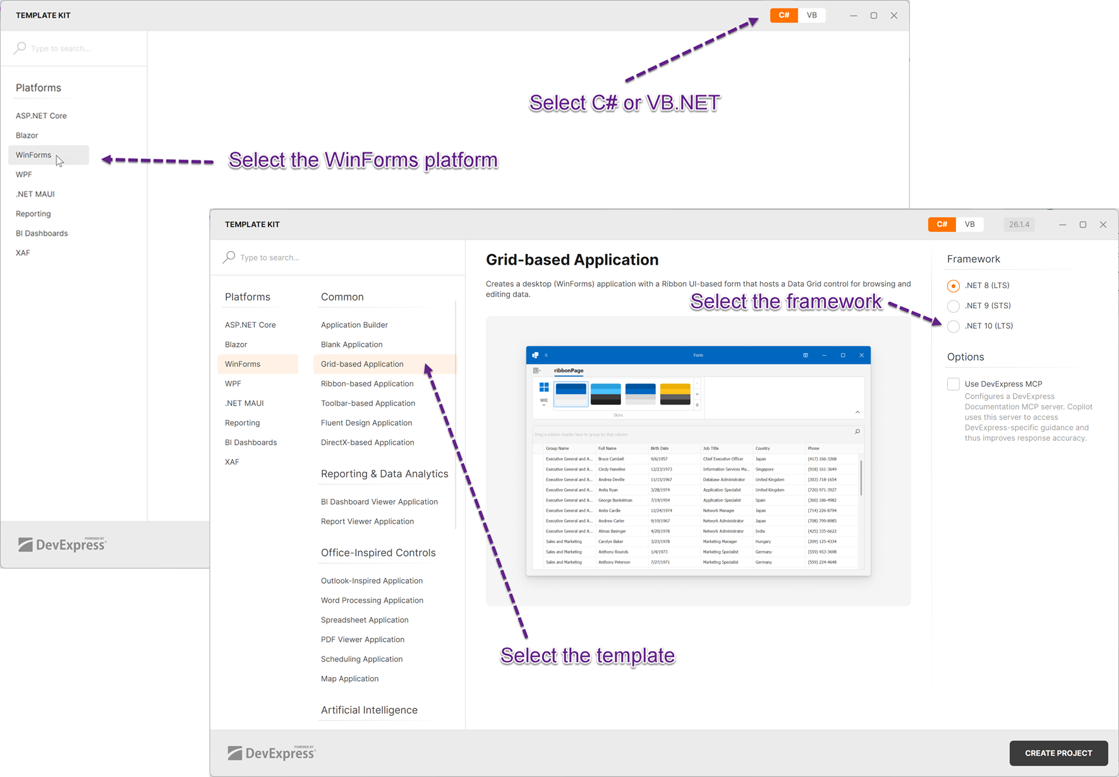The image size is (1119, 777).
Task: Close the back Template Kit window
Action: [x=894, y=15]
